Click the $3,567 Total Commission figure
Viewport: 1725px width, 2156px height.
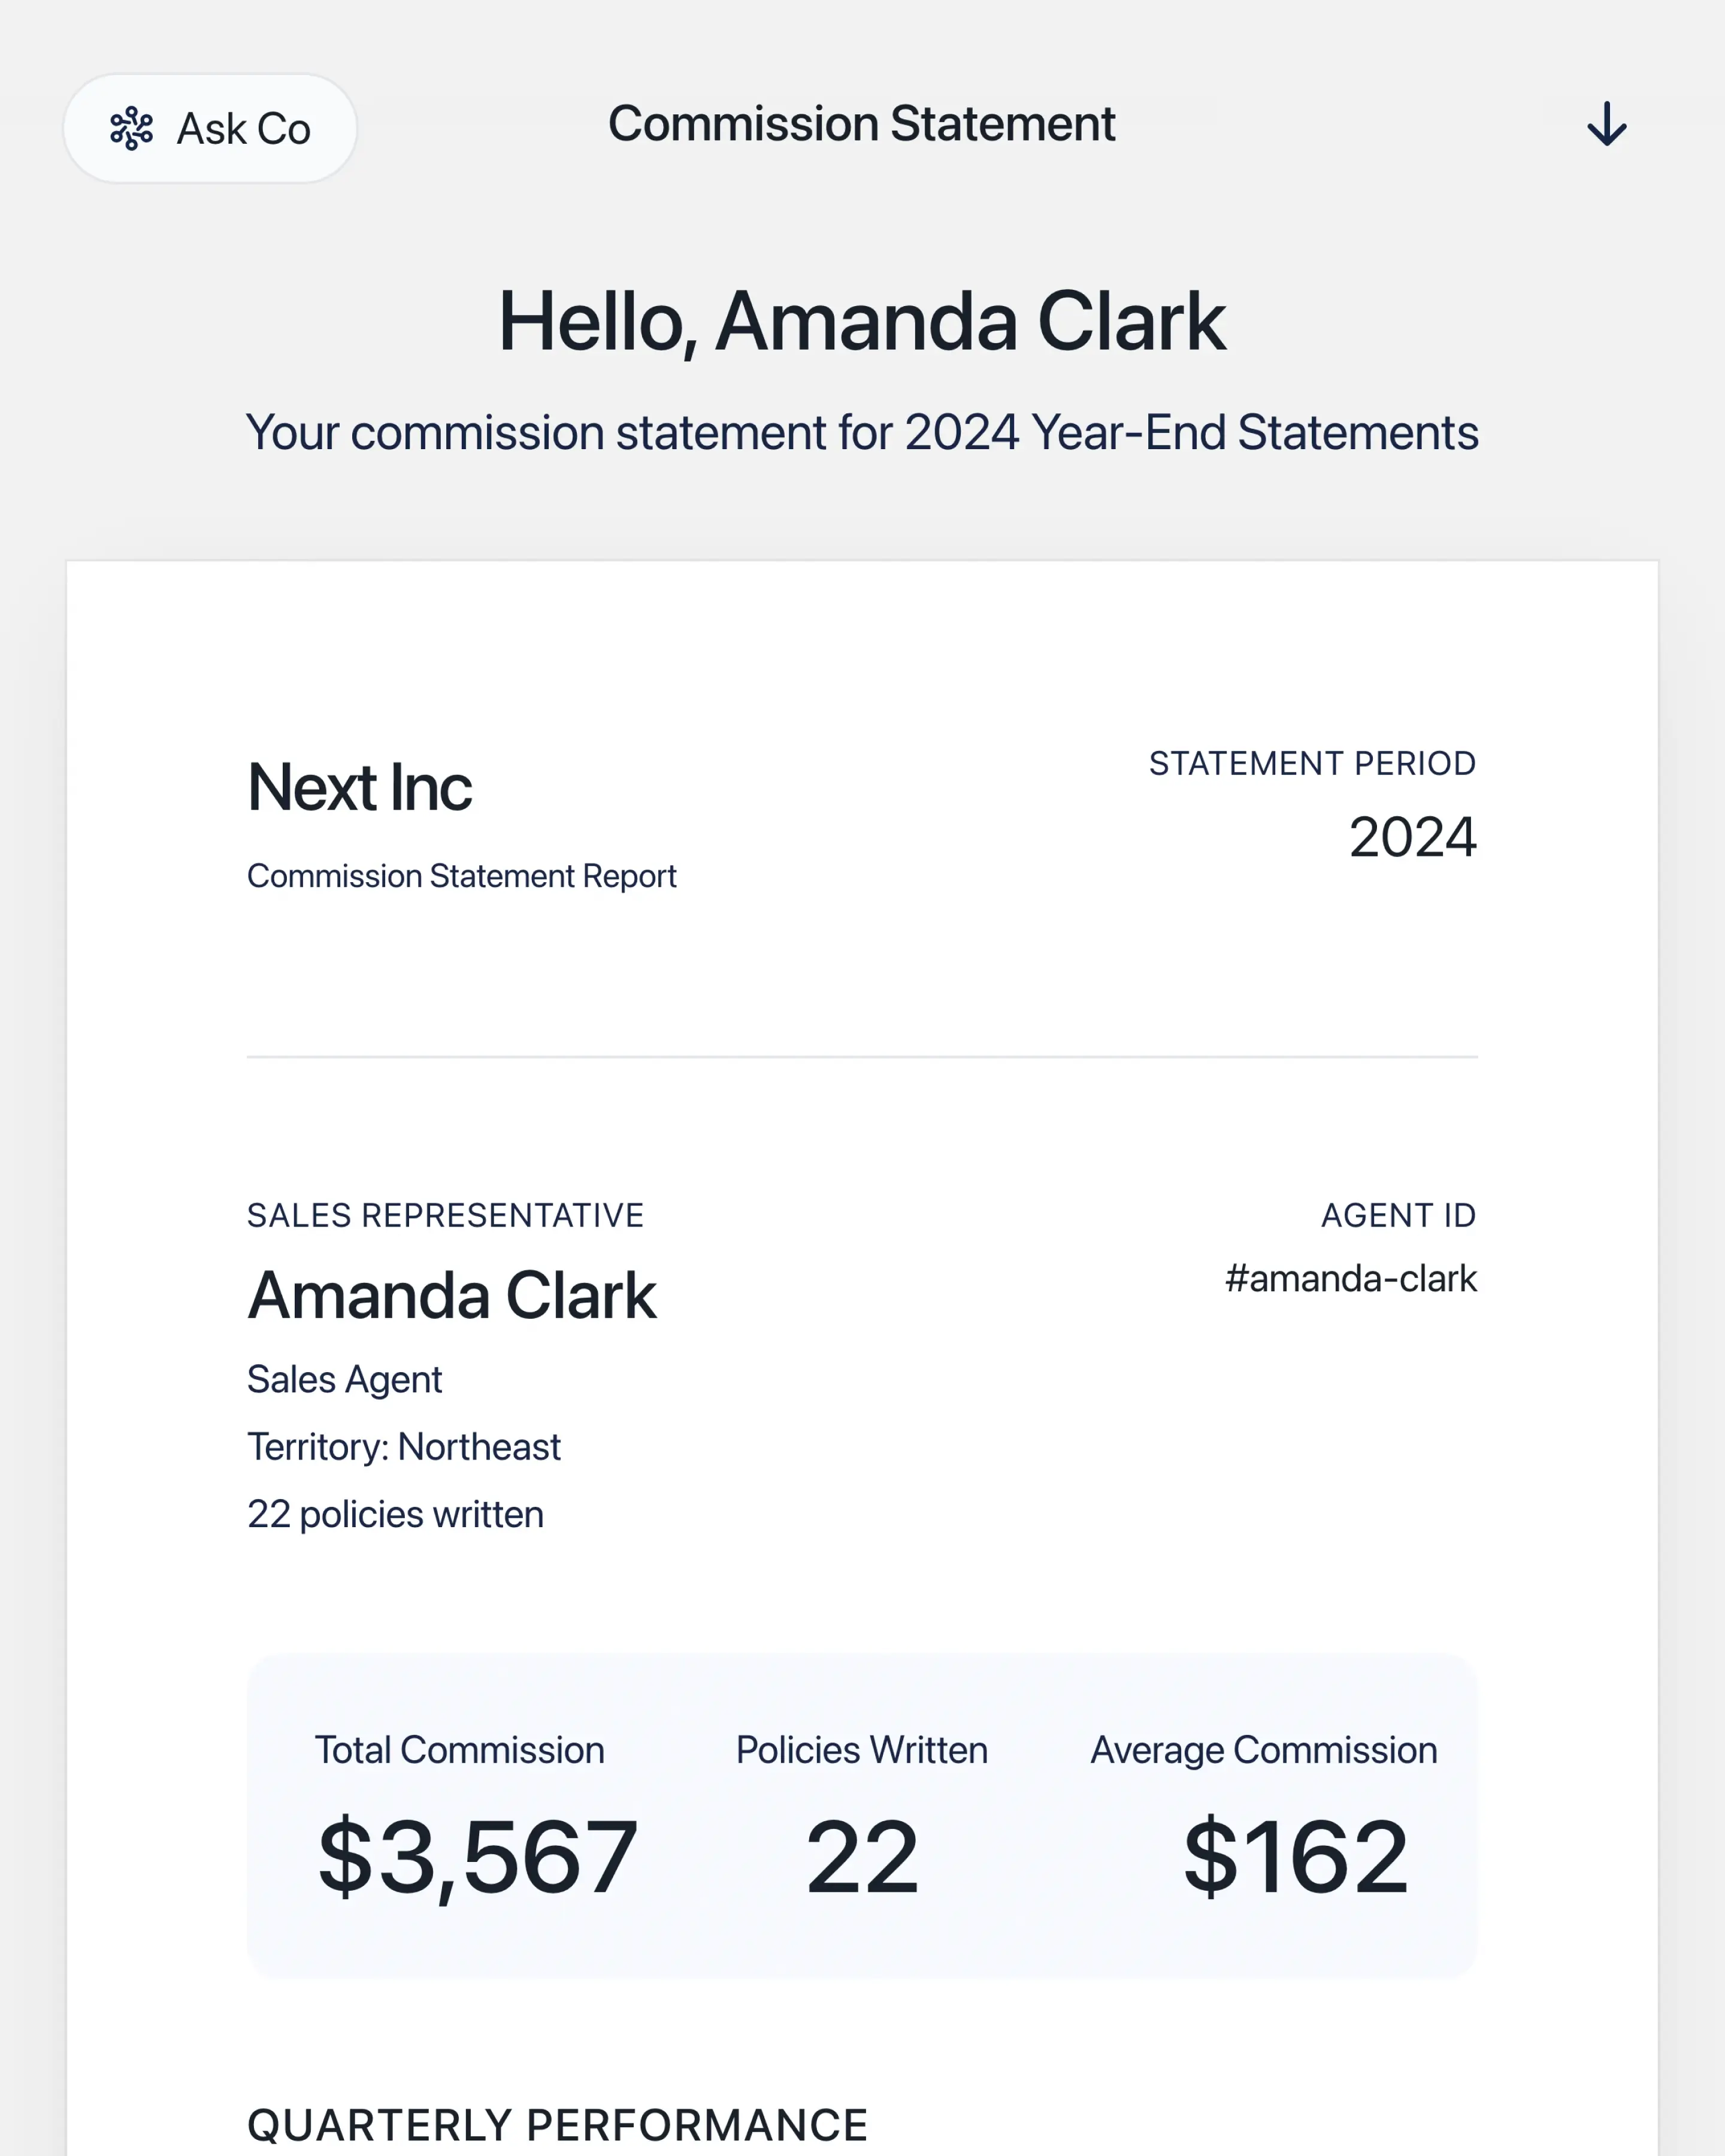tap(477, 1857)
